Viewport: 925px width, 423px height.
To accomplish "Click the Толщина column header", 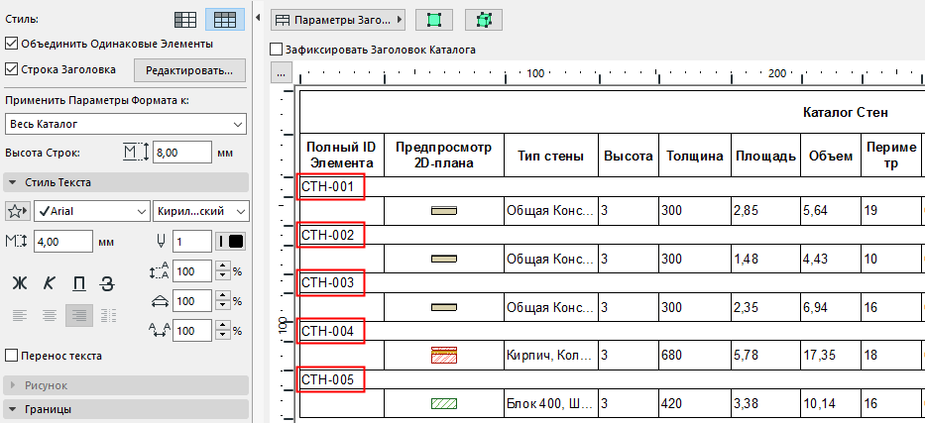I will tap(695, 156).
